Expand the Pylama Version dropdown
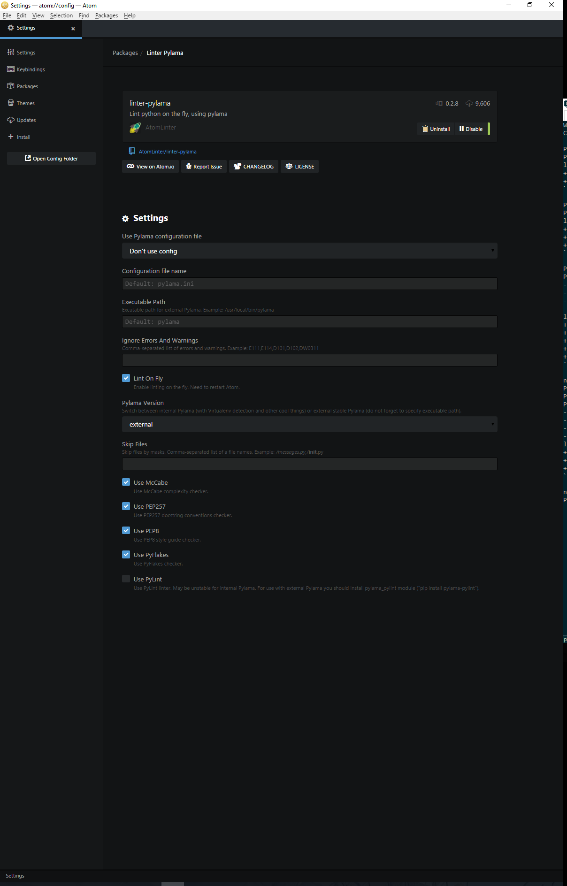The height and width of the screenshot is (886, 567). pos(309,424)
